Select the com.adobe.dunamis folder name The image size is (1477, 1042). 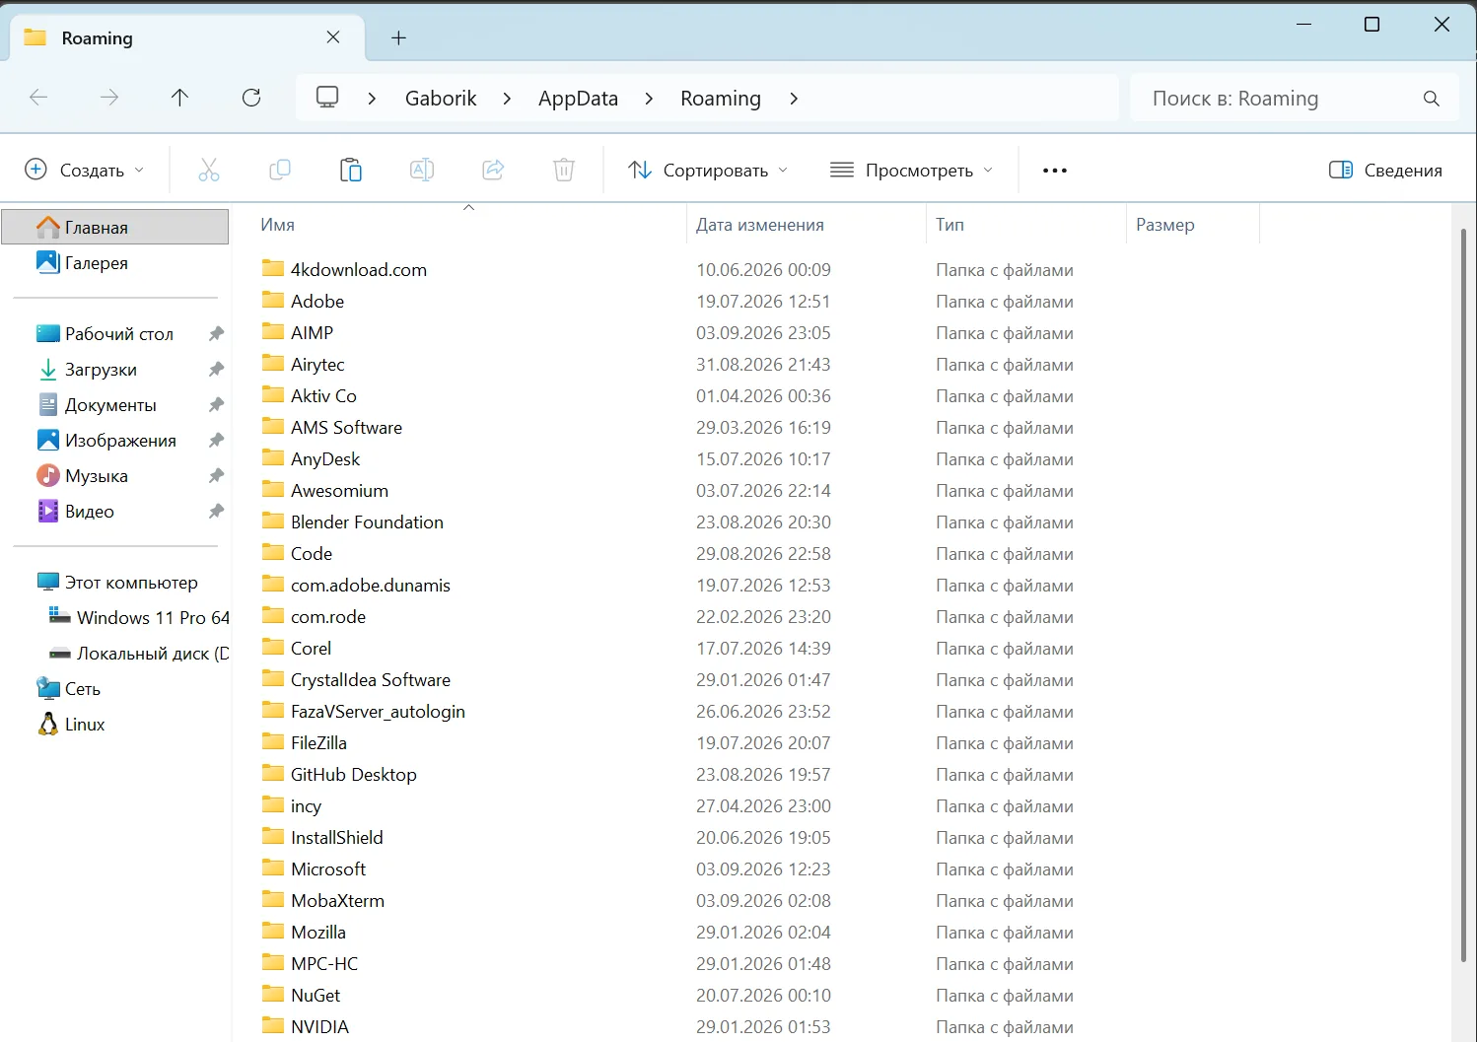click(371, 586)
